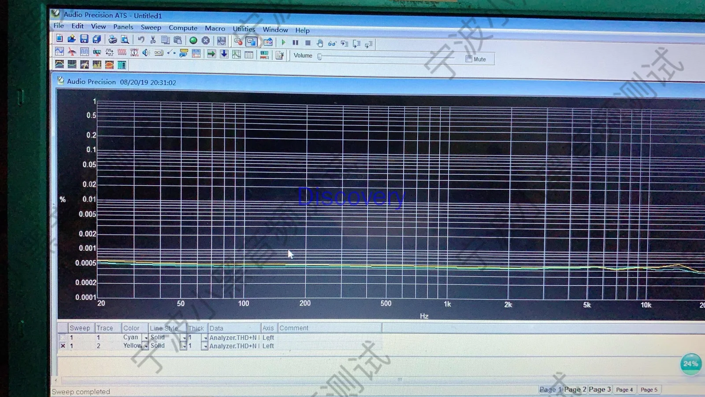This screenshot has height=397, width=705.
Task: Click the Pause sweep control
Action: [295, 43]
